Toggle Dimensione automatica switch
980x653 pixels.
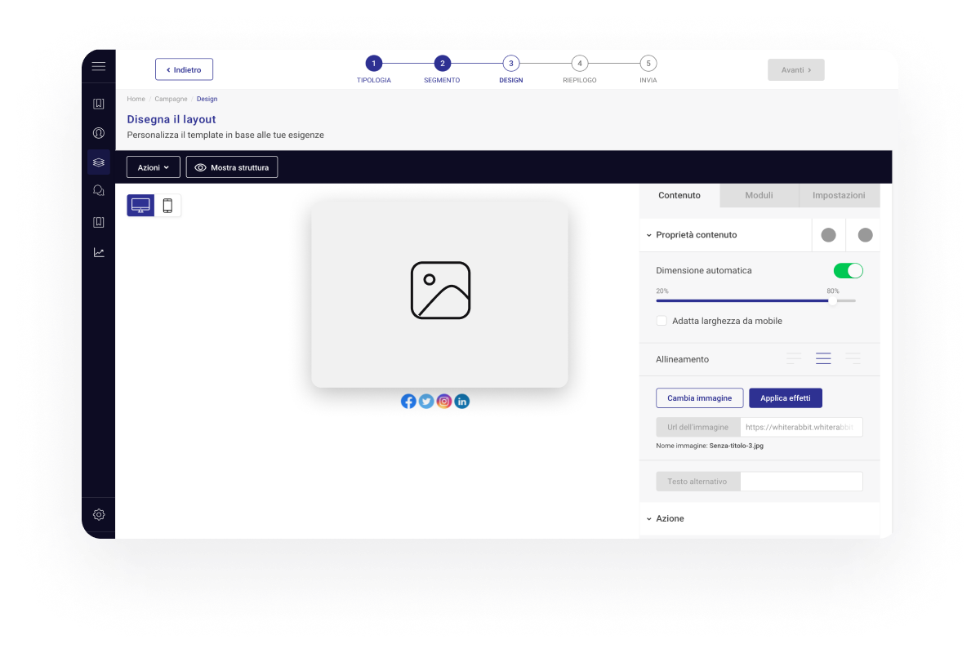[848, 271]
